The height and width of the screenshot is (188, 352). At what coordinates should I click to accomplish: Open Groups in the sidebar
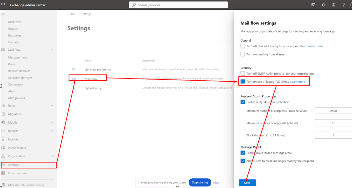[x=13, y=29]
